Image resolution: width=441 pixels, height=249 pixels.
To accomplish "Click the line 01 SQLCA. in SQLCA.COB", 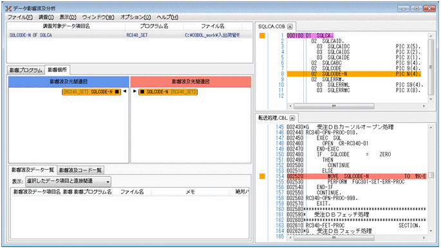I will tap(310, 35).
